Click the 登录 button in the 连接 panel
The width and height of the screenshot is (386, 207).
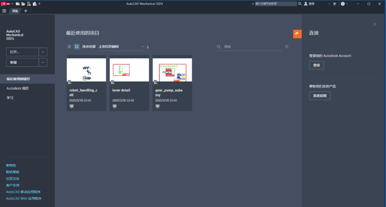pos(316,65)
